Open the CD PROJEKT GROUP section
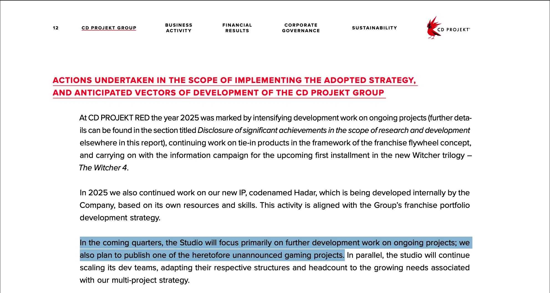This screenshot has width=550, height=293. [109, 28]
